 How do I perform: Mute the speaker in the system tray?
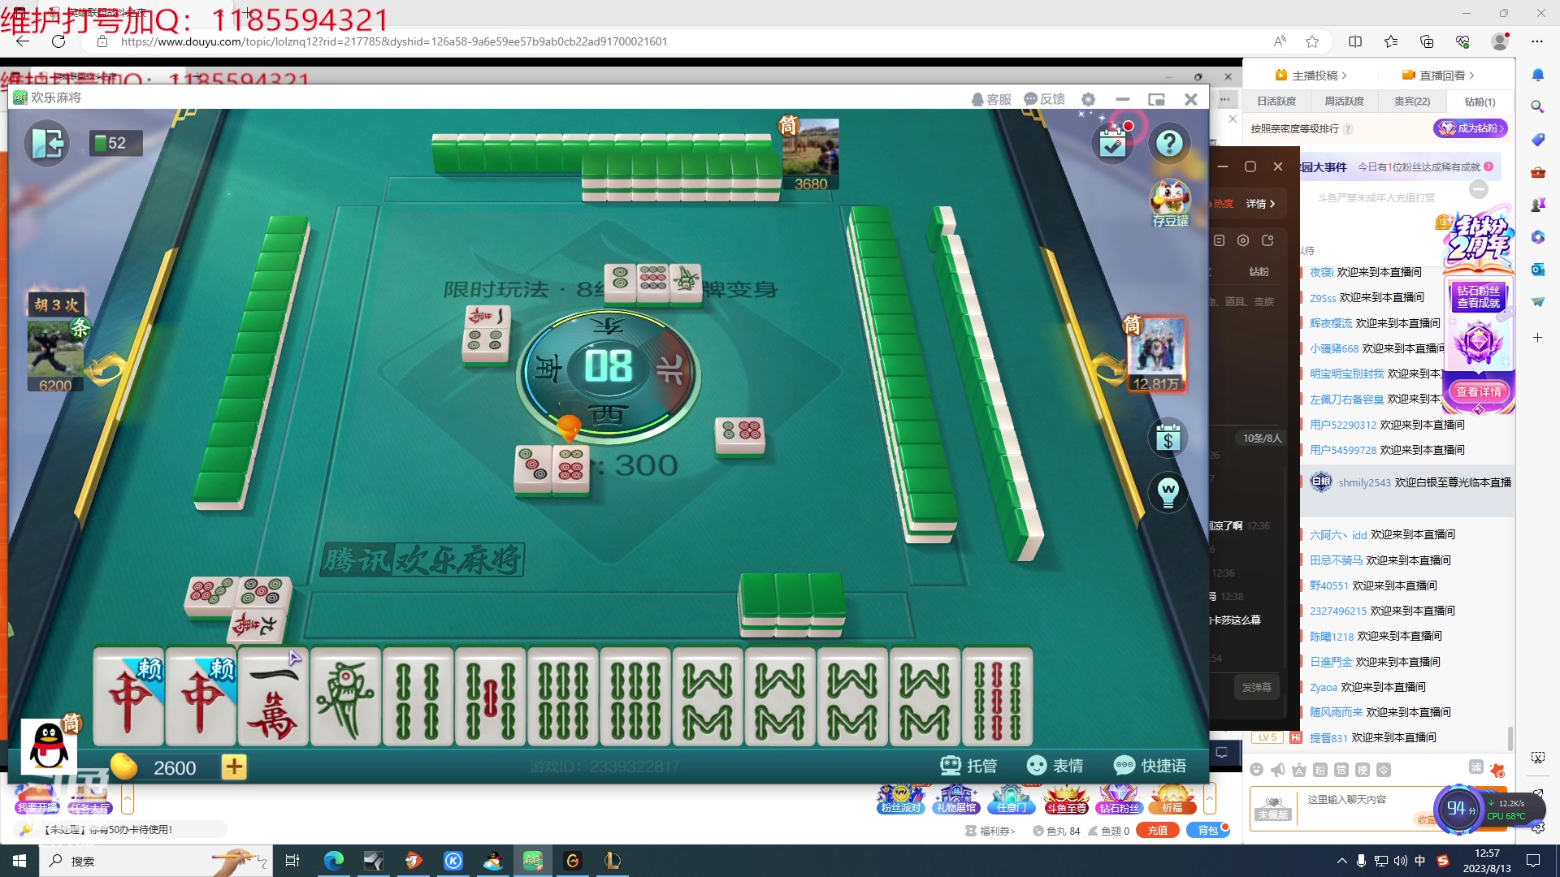click(1399, 861)
